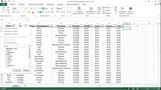Click the Отмена cancel button
This screenshot has height=90, width=161.
(26, 70)
